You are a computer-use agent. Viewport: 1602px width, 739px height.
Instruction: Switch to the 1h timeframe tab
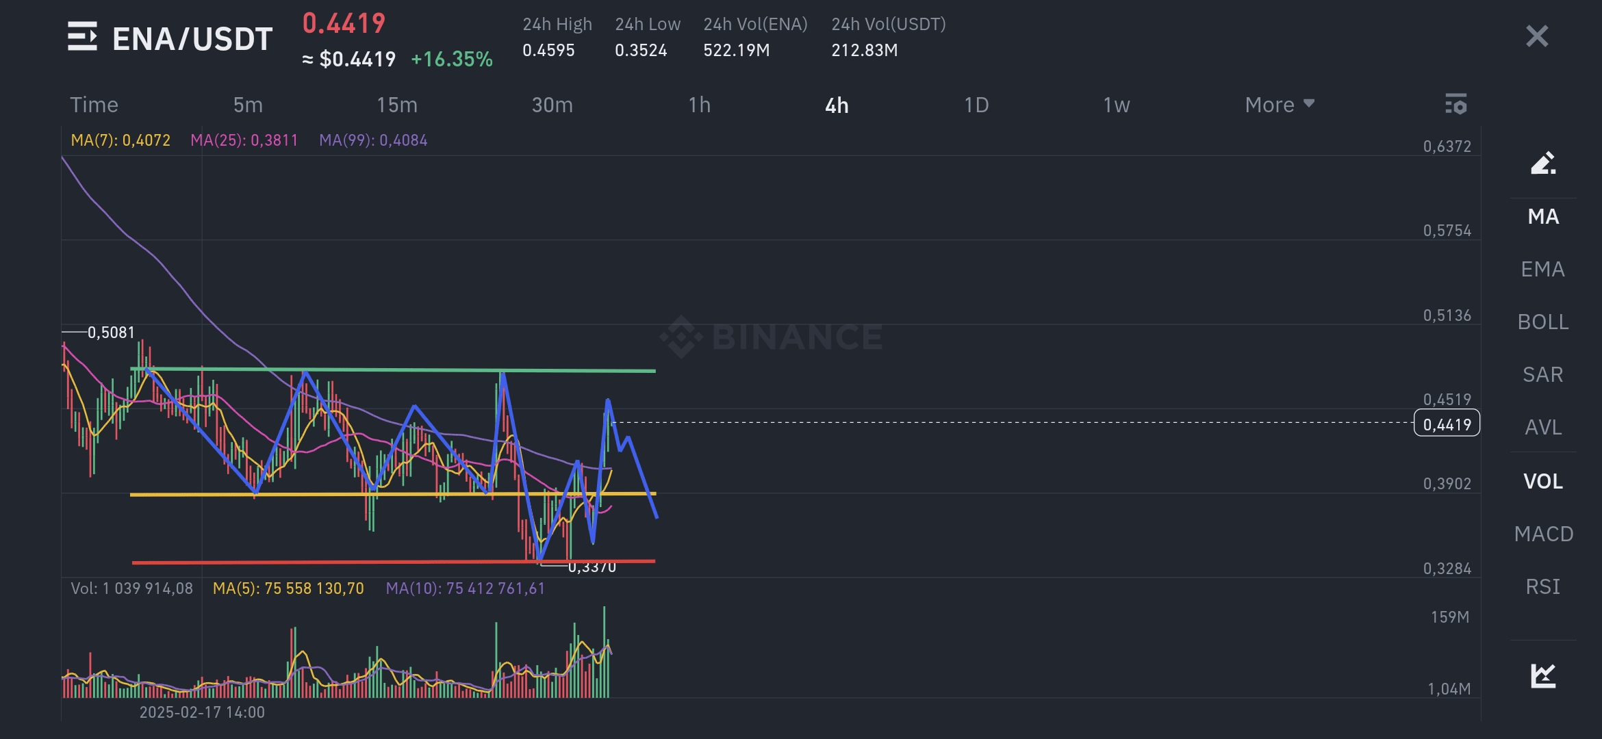699,105
